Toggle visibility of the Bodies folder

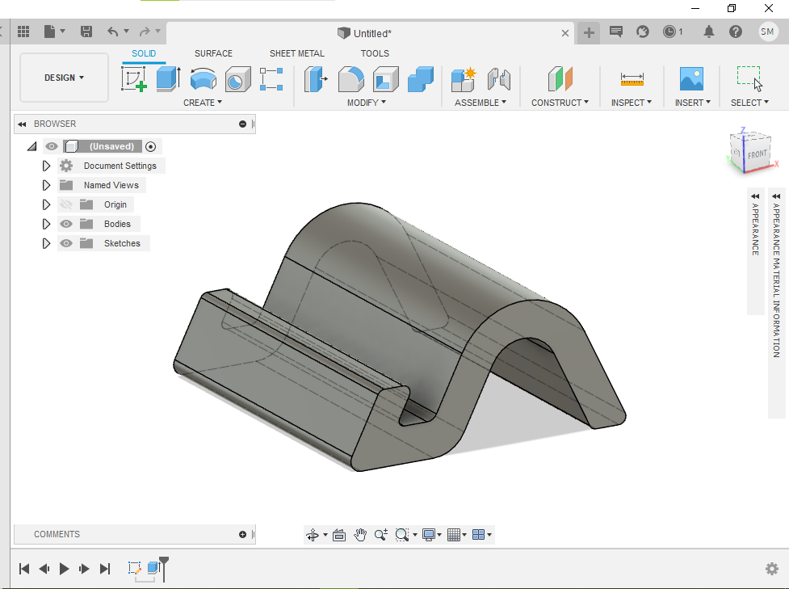66,224
